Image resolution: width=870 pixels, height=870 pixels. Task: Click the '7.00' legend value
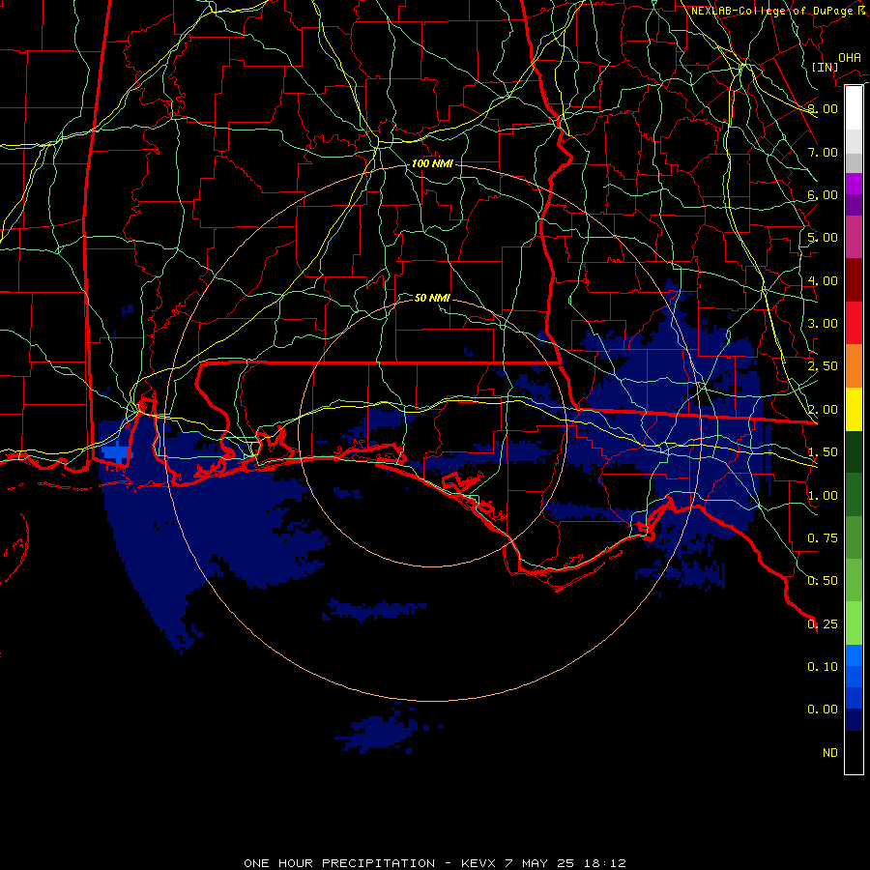(823, 152)
